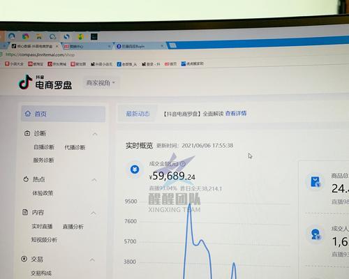Open 体验政策 under 热点
Screen dimensions: 349x279
[x=43, y=193]
